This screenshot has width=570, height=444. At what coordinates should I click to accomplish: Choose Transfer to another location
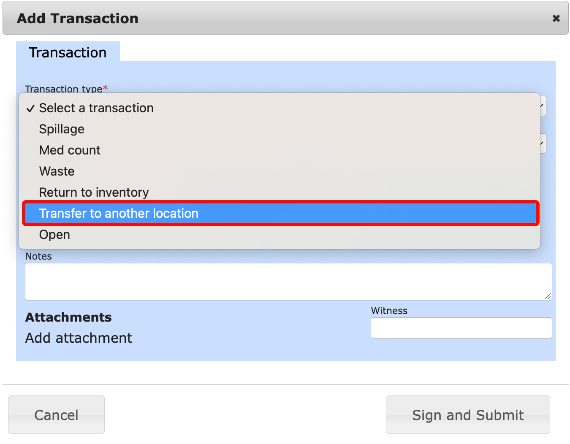[119, 214]
